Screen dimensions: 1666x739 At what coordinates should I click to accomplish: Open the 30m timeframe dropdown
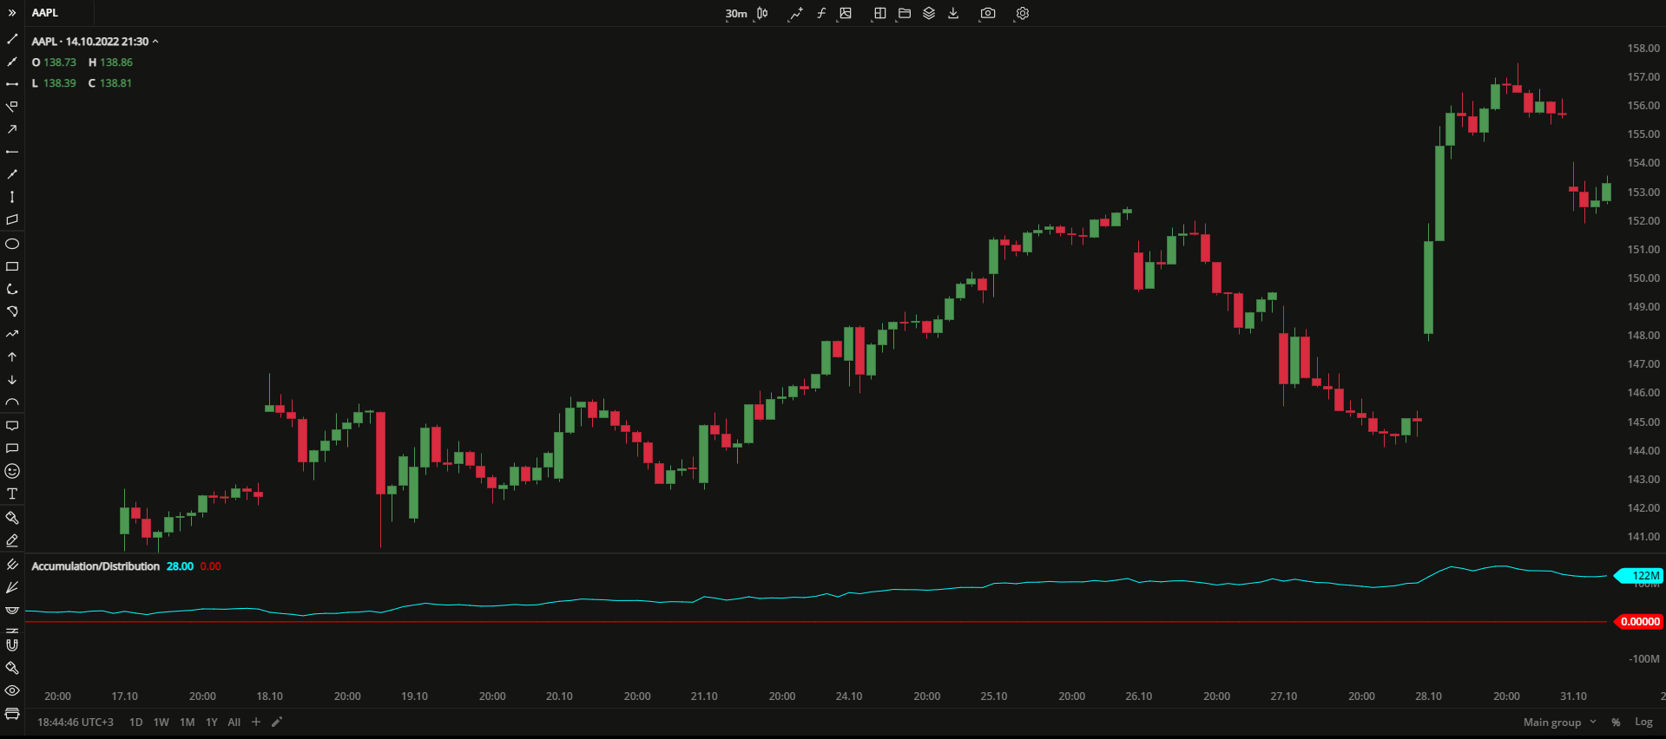click(736, 14)
